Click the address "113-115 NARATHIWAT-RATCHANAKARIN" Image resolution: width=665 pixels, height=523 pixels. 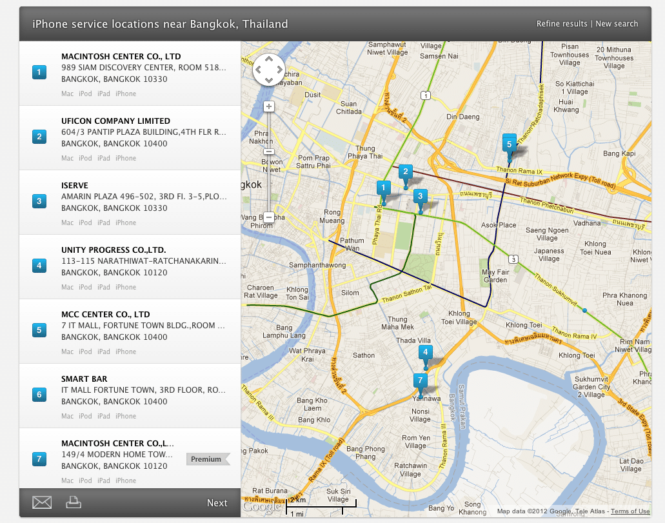(144, 261)
